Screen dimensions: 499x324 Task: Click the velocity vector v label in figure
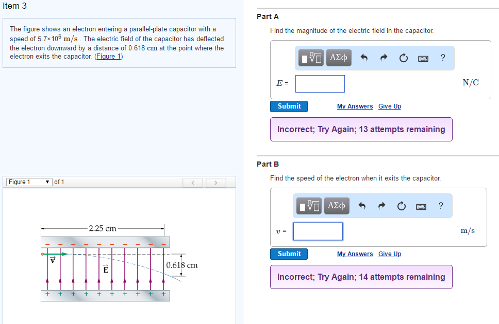tap(53, 260)
